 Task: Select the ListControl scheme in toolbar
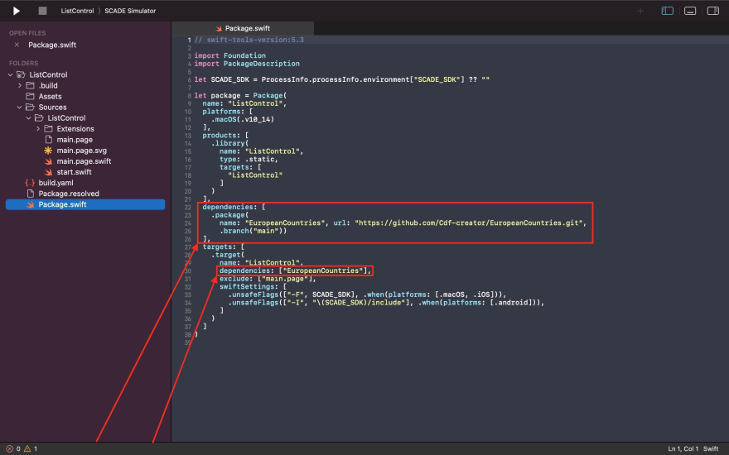[77, 11]
